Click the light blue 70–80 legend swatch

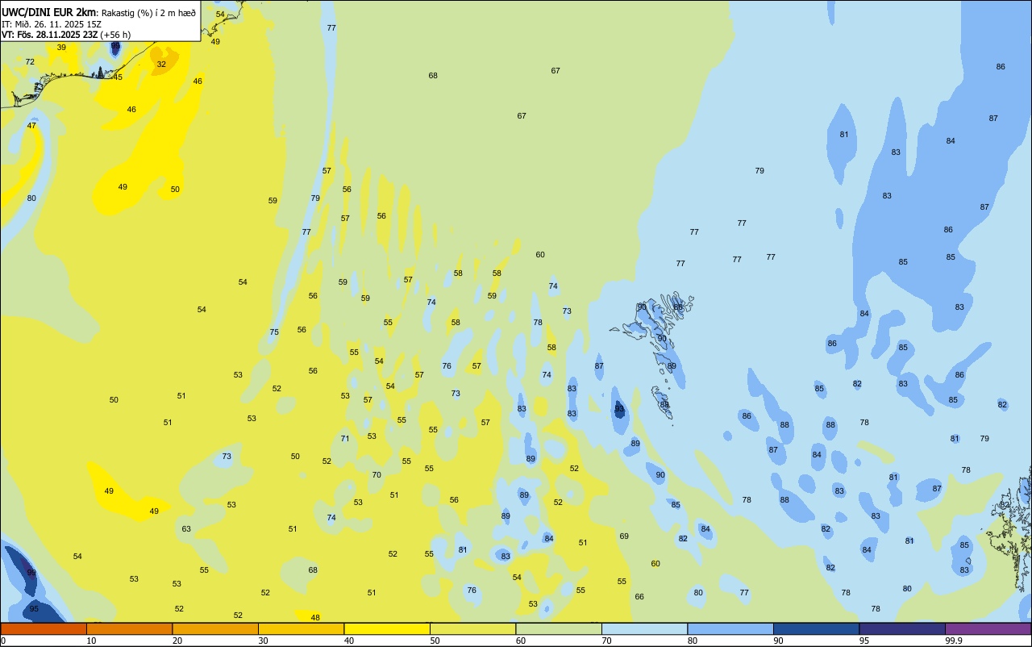[x=644, y=628]
